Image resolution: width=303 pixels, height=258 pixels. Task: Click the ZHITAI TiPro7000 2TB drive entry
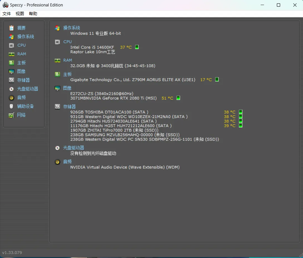pos(114,130)
